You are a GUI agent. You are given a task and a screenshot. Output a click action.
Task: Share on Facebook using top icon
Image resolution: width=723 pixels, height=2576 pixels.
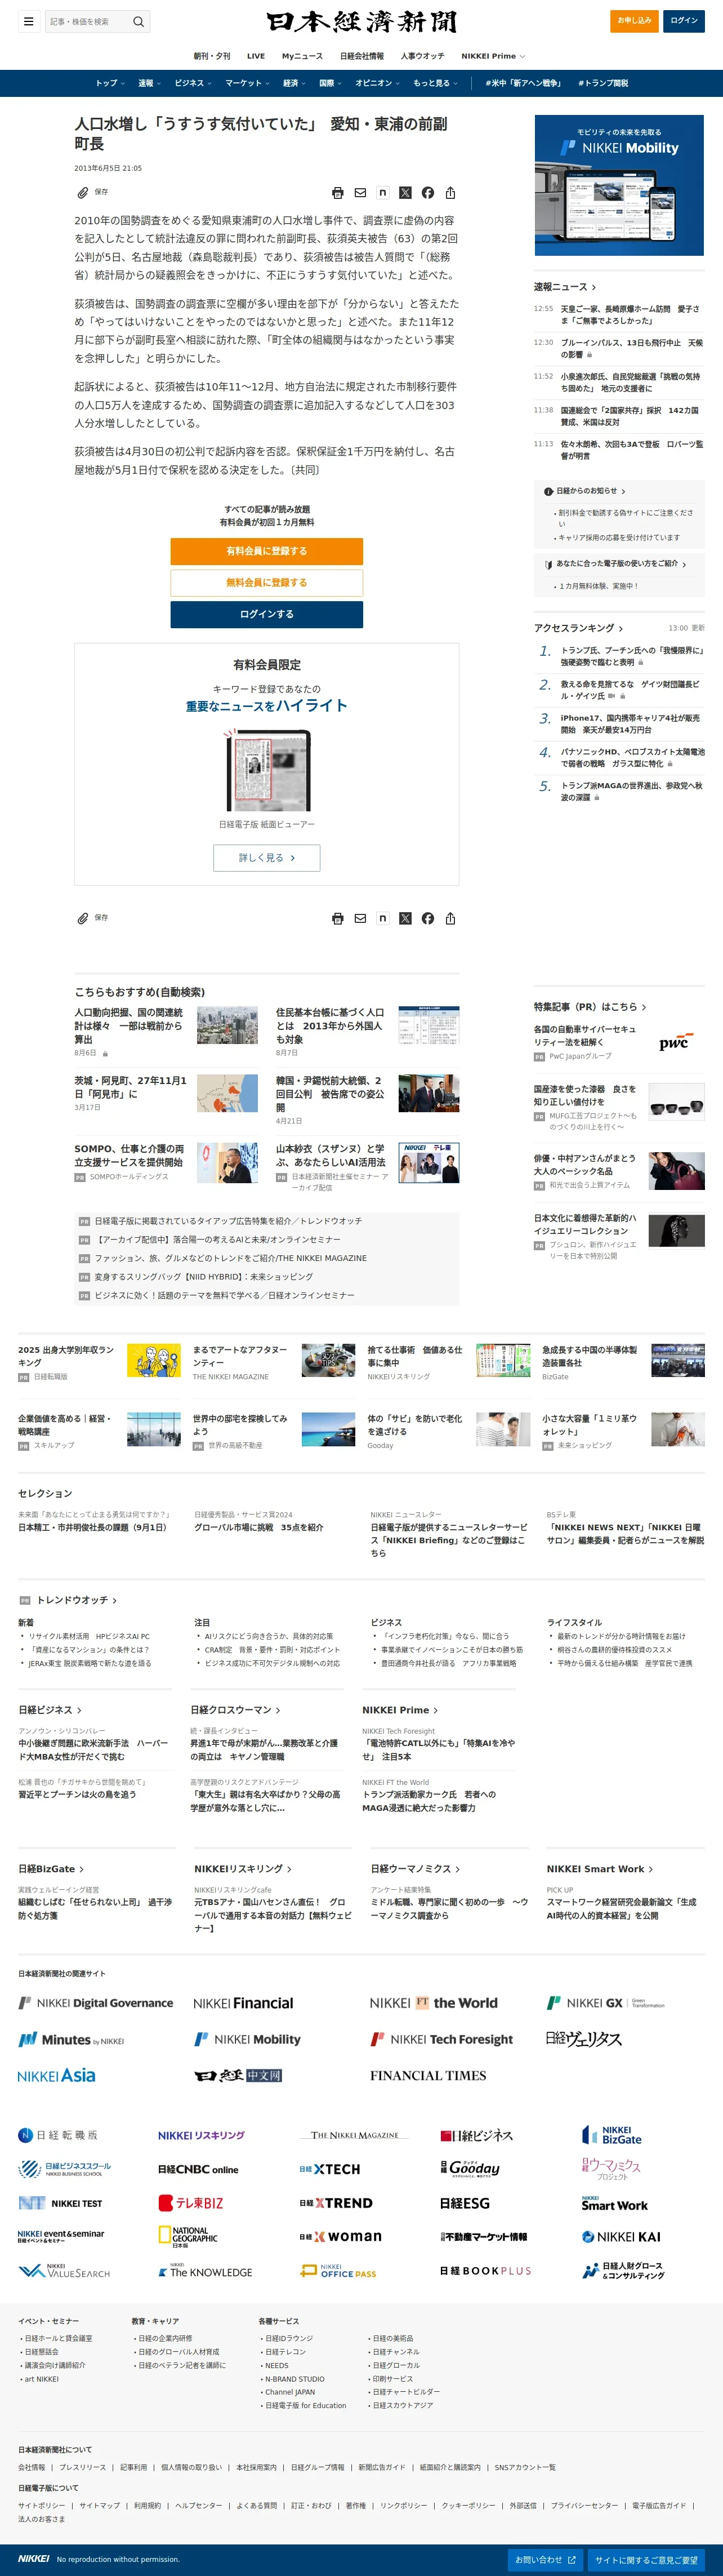point(428,193)
